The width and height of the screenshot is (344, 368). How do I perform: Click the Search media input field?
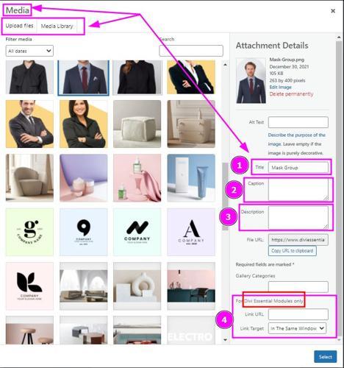click(191, 51)
